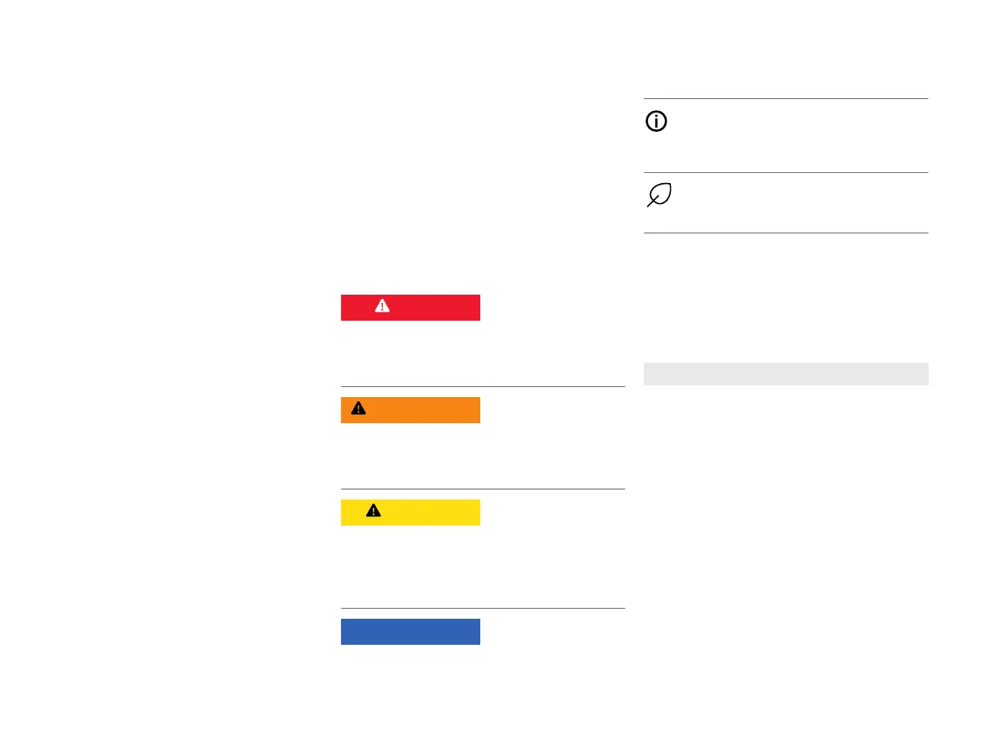Click the warning triangle on the orange banner
Image resolution: width=1000 pixels, height=738 pixels.
tap(359, 409)
